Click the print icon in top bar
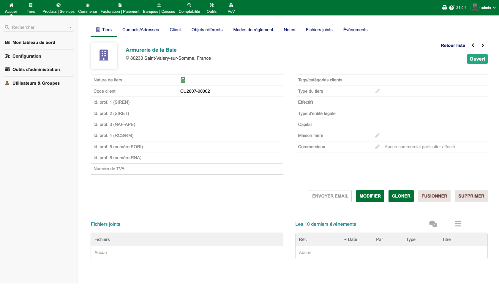 pyautogui.click(x=444, y=8)
